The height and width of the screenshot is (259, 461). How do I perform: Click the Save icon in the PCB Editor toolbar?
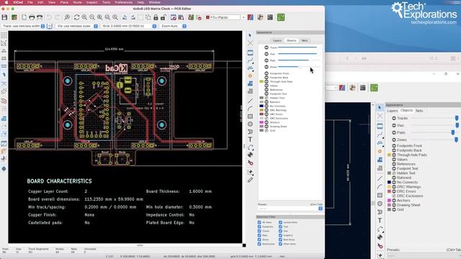point(4,17)
